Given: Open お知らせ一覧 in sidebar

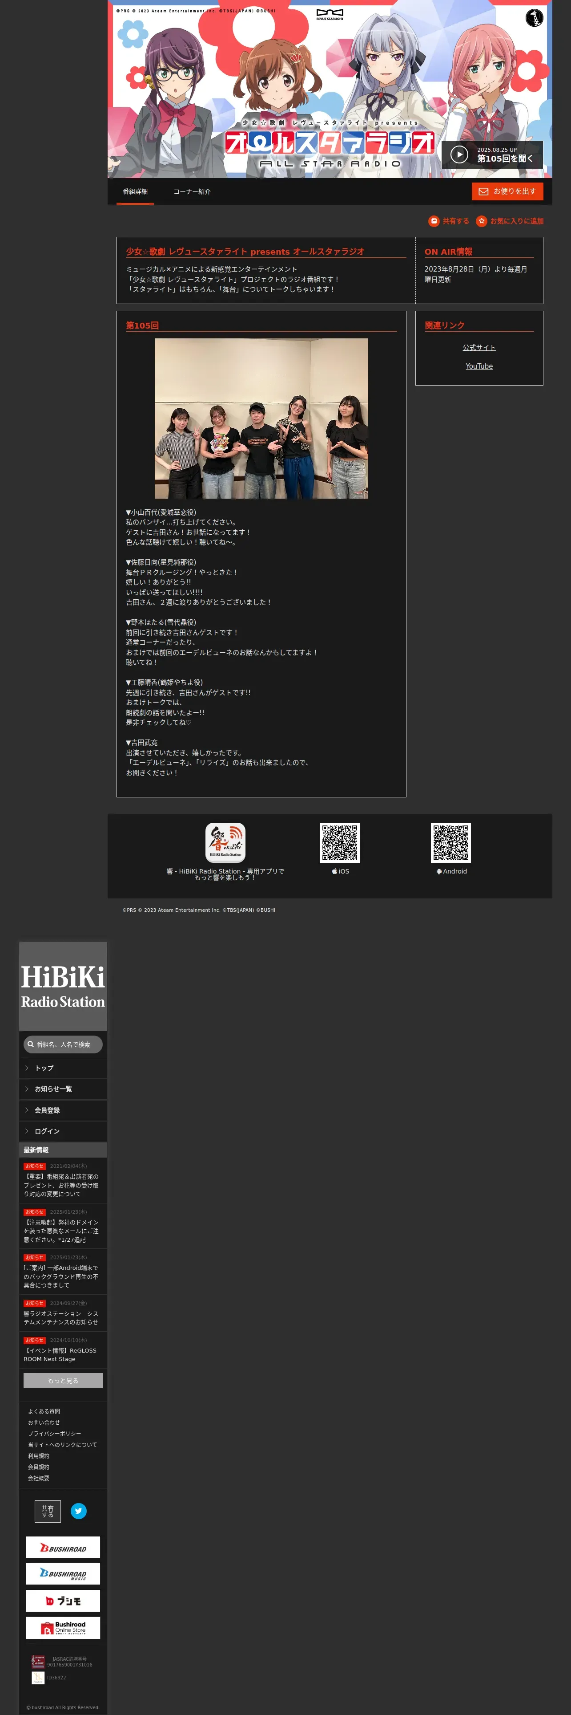Looking at the screenshot, I should point(63,1089).
